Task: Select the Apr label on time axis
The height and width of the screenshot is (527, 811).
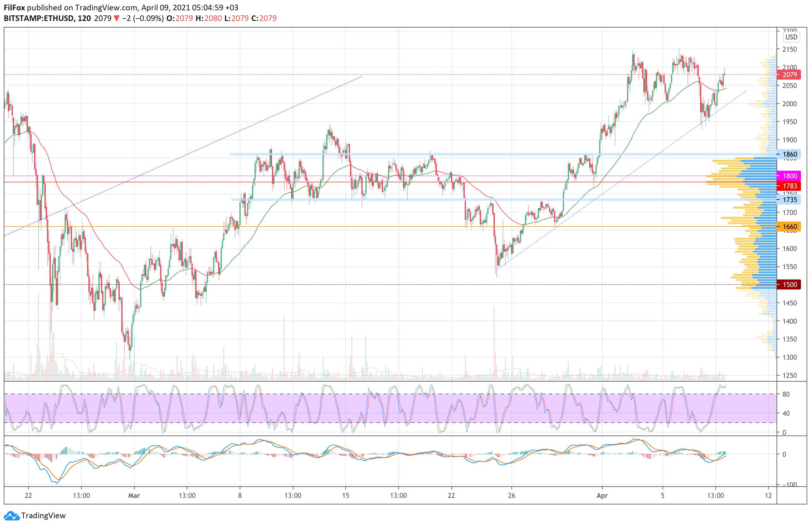Action: (602, 496)
